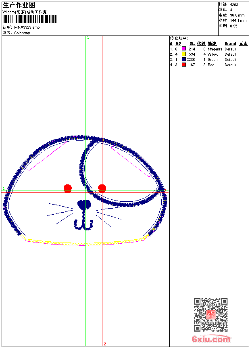Select the scale value '0.95'
The width and height of the screenshot is (250, 347).
[x=233, y=26]
